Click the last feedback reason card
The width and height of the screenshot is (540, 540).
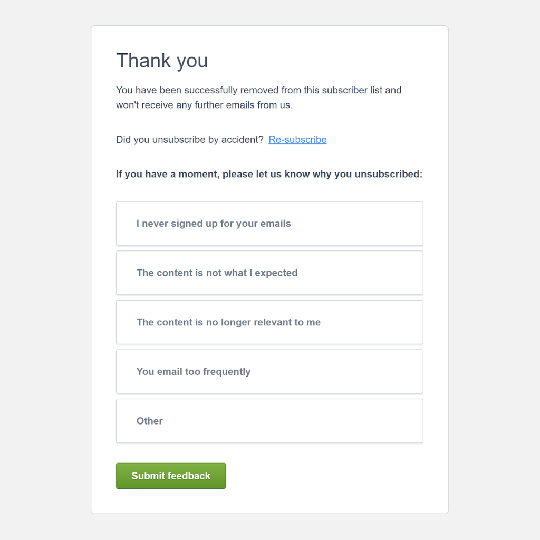point(269,421)
